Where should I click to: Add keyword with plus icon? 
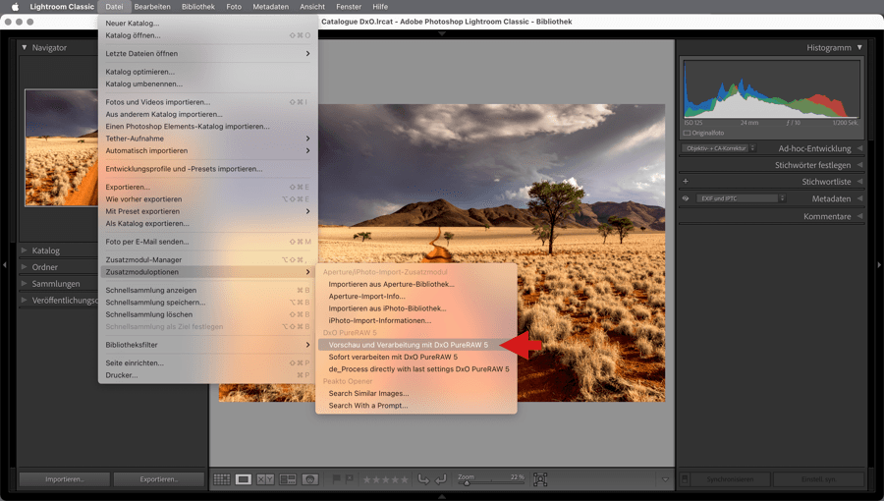pyautogui.click(x=686, y=182)
